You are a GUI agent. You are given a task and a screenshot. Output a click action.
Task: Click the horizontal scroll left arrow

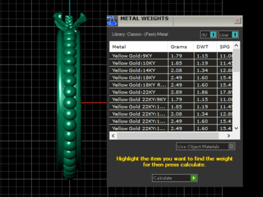pyautogui.click(x=113, y=136)
